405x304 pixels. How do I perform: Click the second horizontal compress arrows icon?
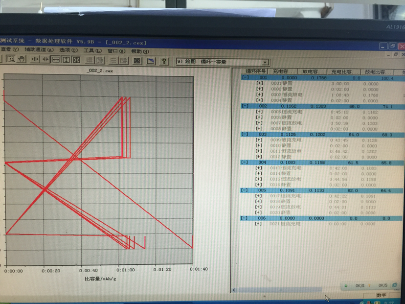click(45, 59)
